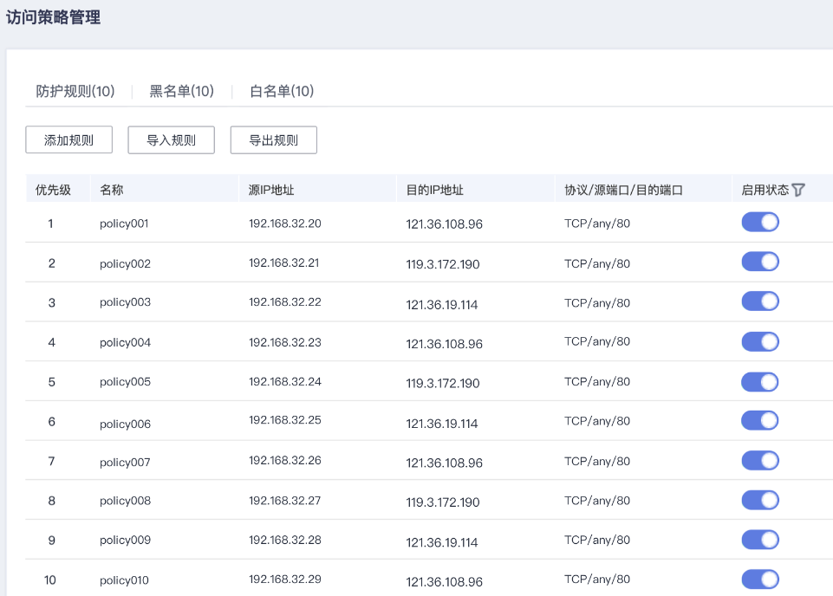Click the 添加规则 button
The image size is (833, 596).
68,140
